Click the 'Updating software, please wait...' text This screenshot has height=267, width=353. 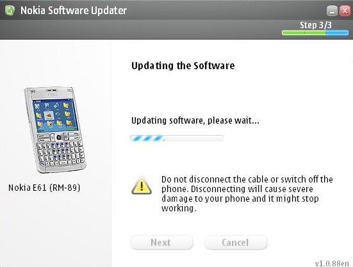[x=195, y=120]
